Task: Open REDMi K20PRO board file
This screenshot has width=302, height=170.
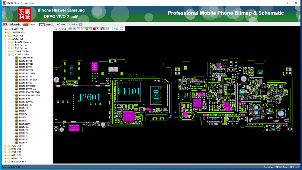Action: [x=26, y=102]
